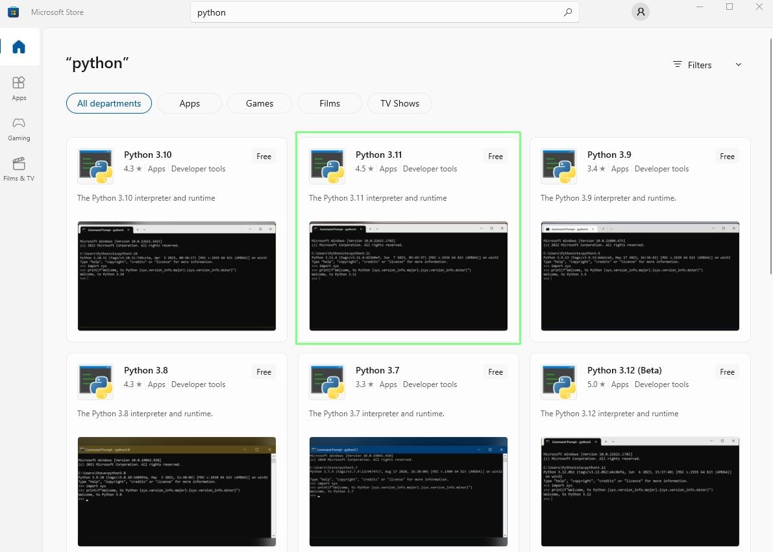Click the Microsoft Store logo

(x=13, y=12)
